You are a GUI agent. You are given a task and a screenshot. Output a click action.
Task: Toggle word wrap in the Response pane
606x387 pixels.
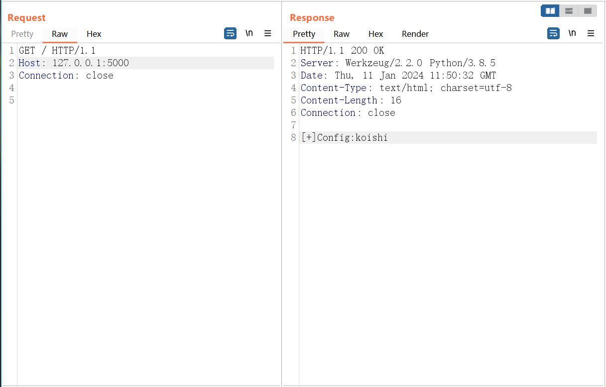(x=553, y=33)
